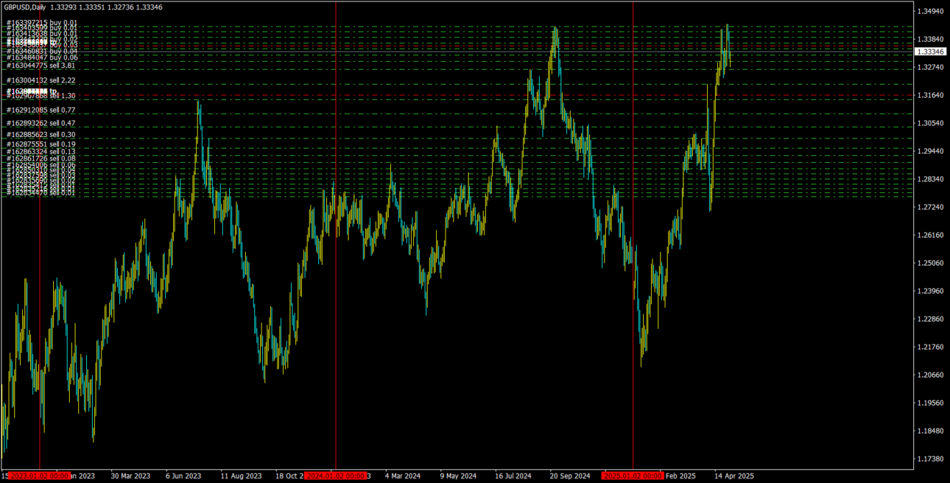Select order #162885623 sell 0.30 label

point(41,135)
